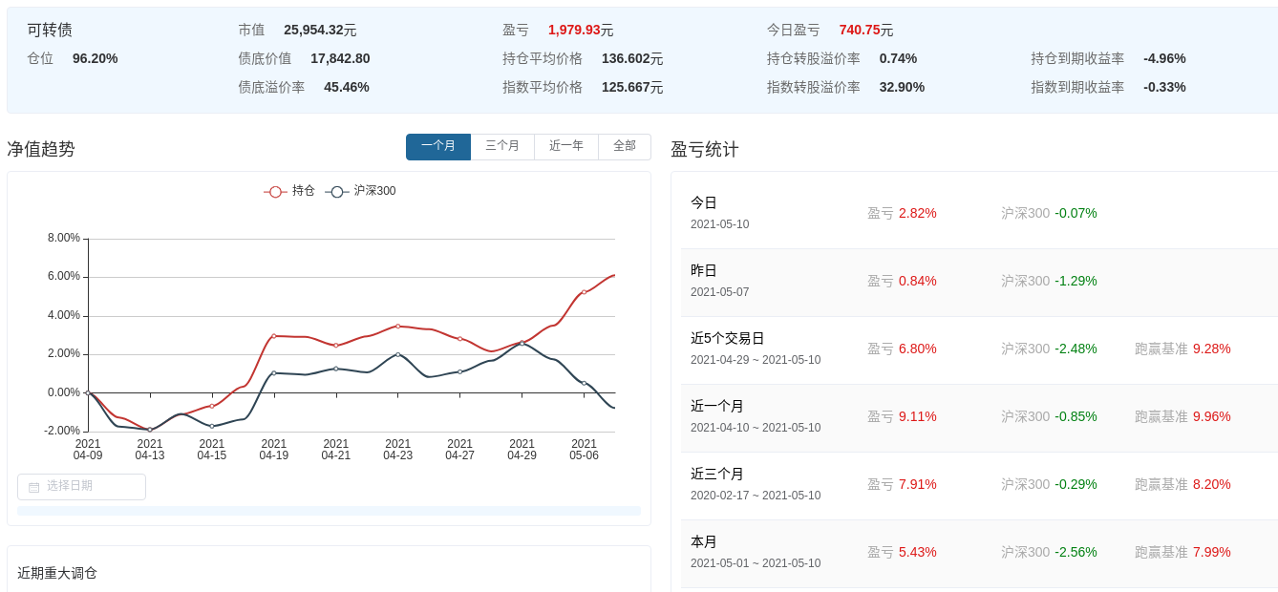Viewport: 1278px width, 592px height.
Task: Click the 可转债 summary title
Action: pyautogui.click(x=50, y=31)
